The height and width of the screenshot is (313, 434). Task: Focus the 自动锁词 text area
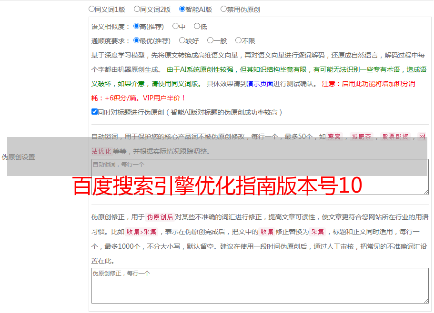click(260, 177)
